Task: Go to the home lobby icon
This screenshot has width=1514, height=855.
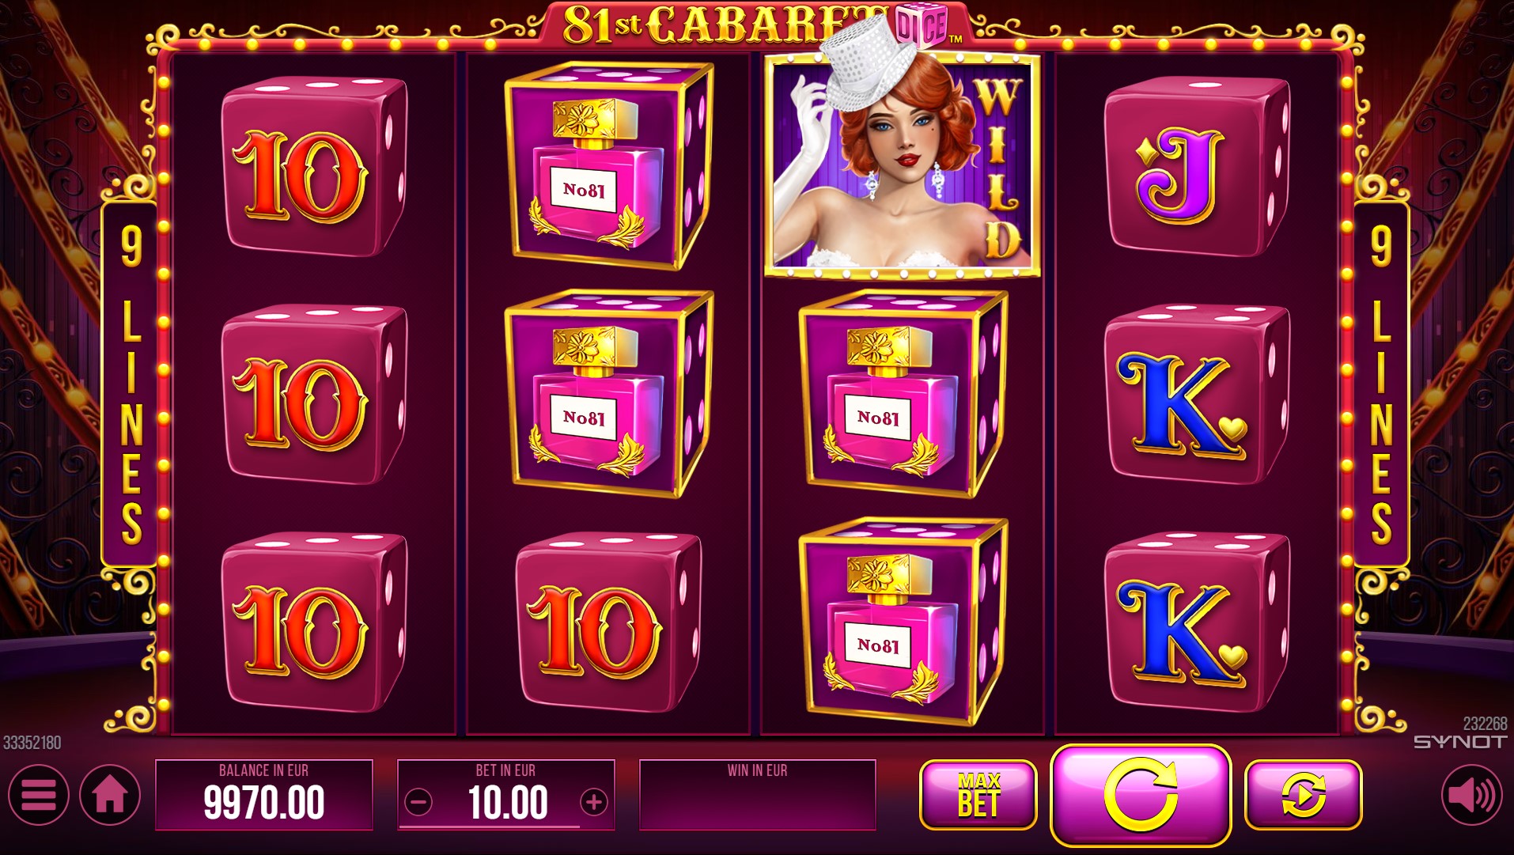Action: (110, 795)
